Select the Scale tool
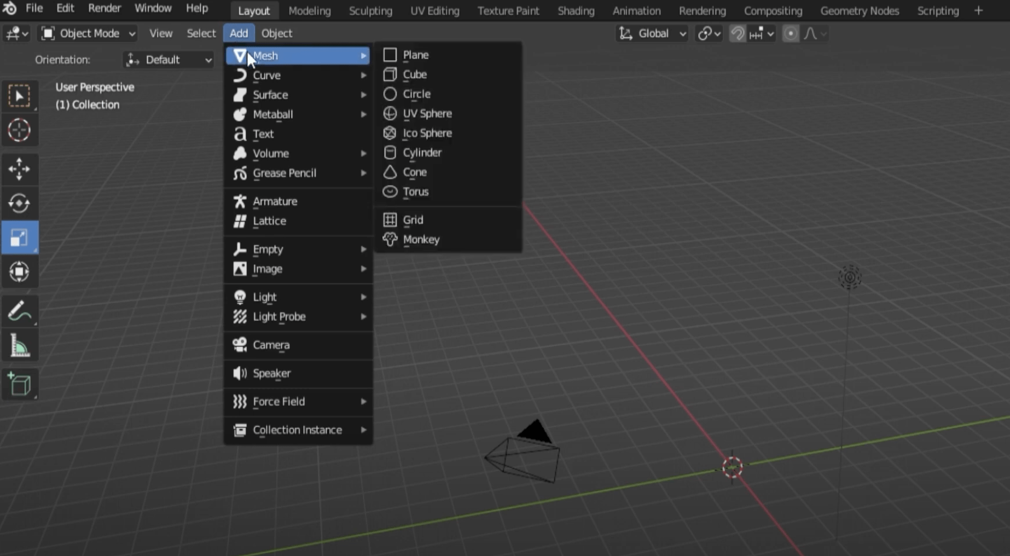The image size is (1010, 556). pyautogui.click(x=20, y=238)
